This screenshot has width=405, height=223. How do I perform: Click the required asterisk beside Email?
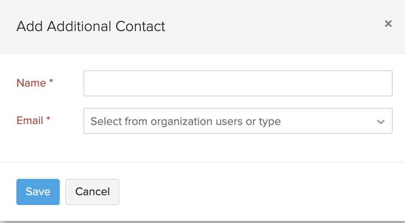click(48, 120)
